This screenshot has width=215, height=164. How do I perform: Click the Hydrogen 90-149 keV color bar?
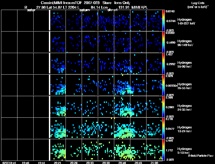[x=163, y=42]
